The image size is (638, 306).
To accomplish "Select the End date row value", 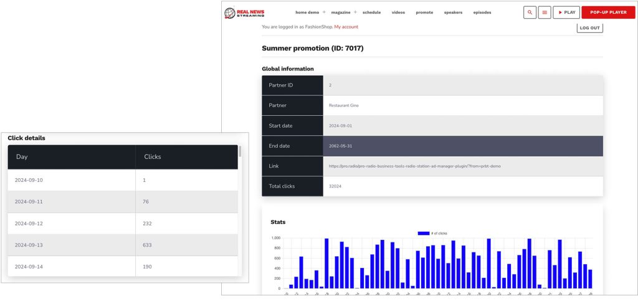I will [340, 146].
